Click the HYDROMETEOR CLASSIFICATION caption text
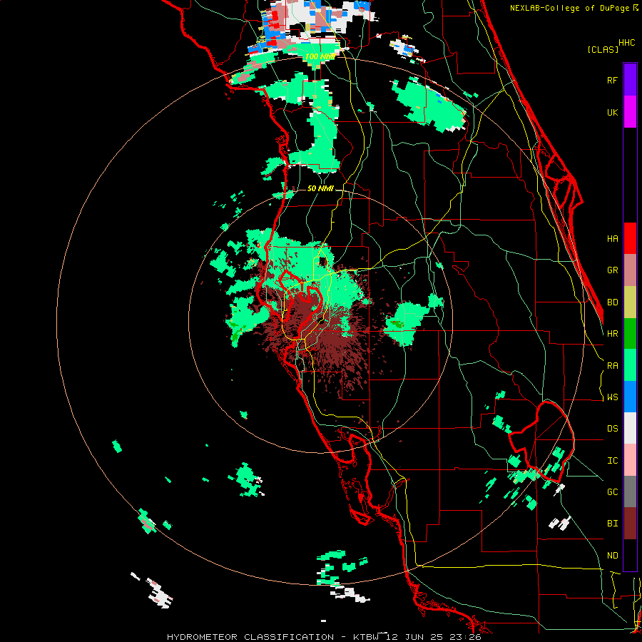This screenshot has height=642, width=642. coord(250,637)
